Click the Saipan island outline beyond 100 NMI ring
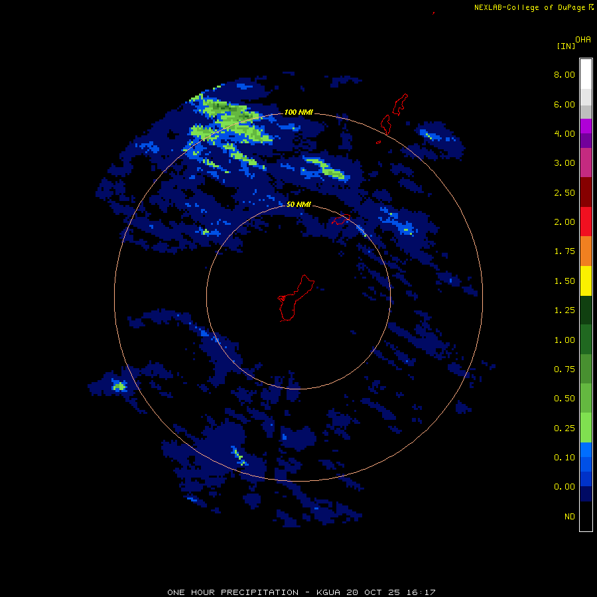 (400, 104)
